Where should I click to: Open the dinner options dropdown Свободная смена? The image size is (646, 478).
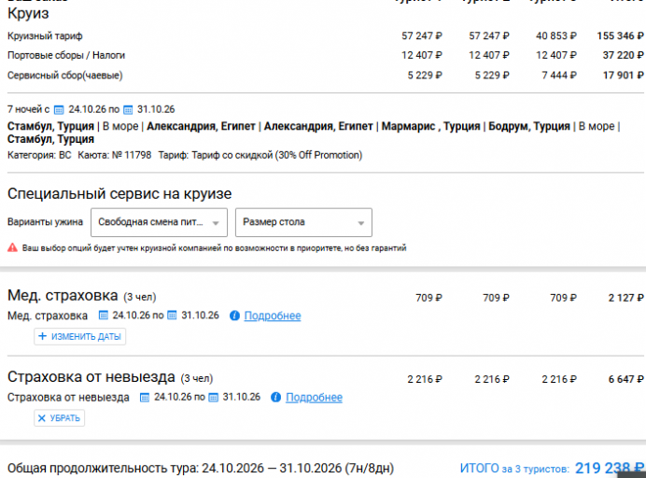tap(159, 222)
